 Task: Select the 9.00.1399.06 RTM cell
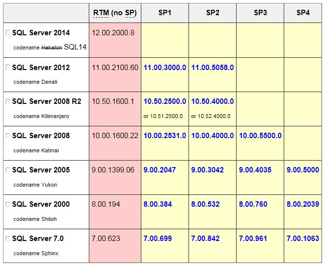pyautogui.click(x=115, y=177)
